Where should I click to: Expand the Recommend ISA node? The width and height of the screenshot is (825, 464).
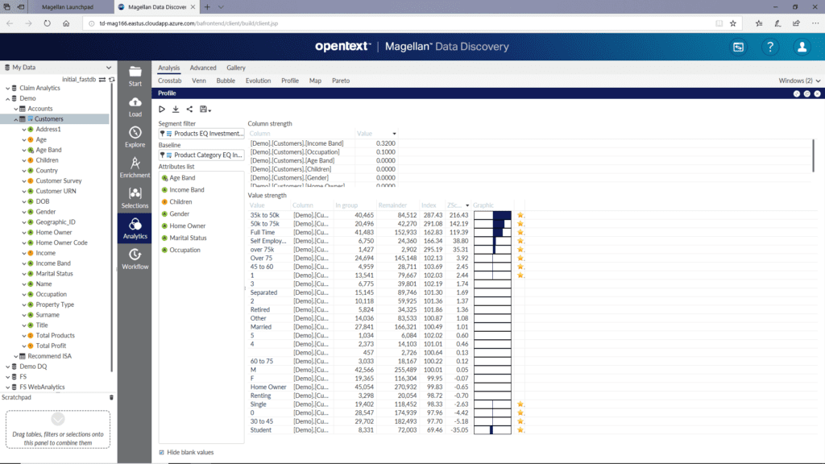click(16, 356)
